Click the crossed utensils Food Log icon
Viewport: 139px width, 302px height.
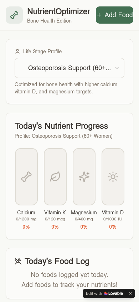click(x=18, y=261)
